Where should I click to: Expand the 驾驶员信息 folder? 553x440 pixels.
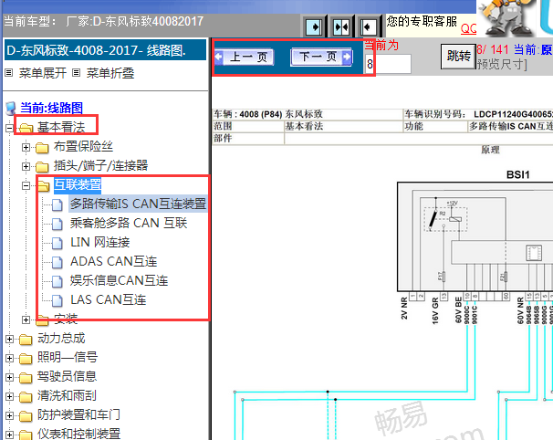click(x=9, y=377)
